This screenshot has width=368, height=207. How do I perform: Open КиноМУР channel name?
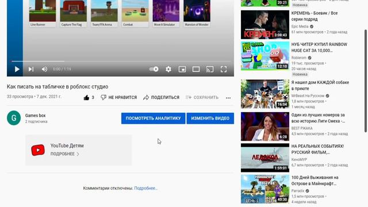point(299,160)
